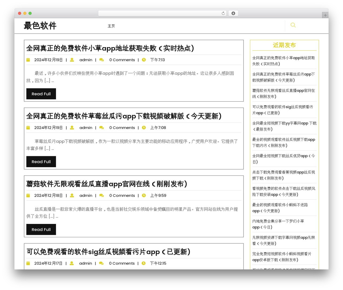343x290 pixels.
Task: Click date 2024年12月18日 in 蘑菇软件 post
Action: [x=49, y=196]
